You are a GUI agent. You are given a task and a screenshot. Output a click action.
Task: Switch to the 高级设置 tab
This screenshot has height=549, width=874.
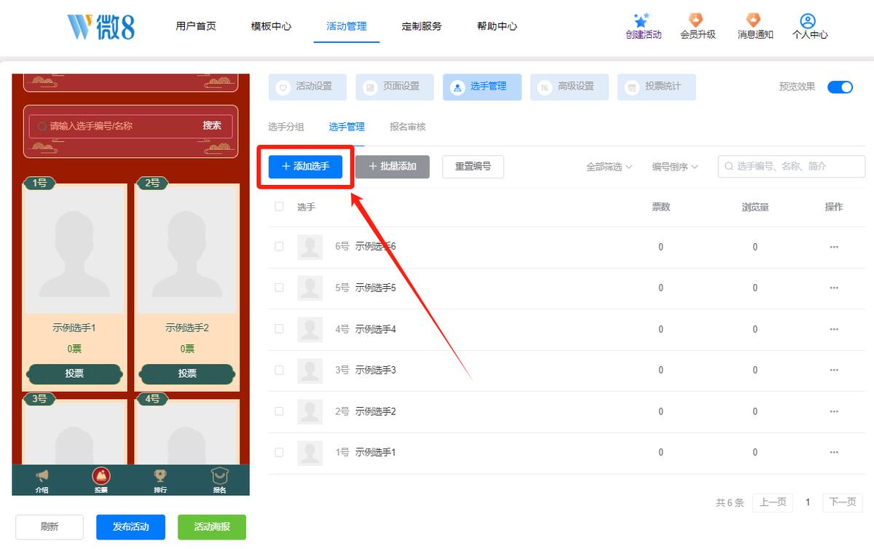(x=570, y=87)
